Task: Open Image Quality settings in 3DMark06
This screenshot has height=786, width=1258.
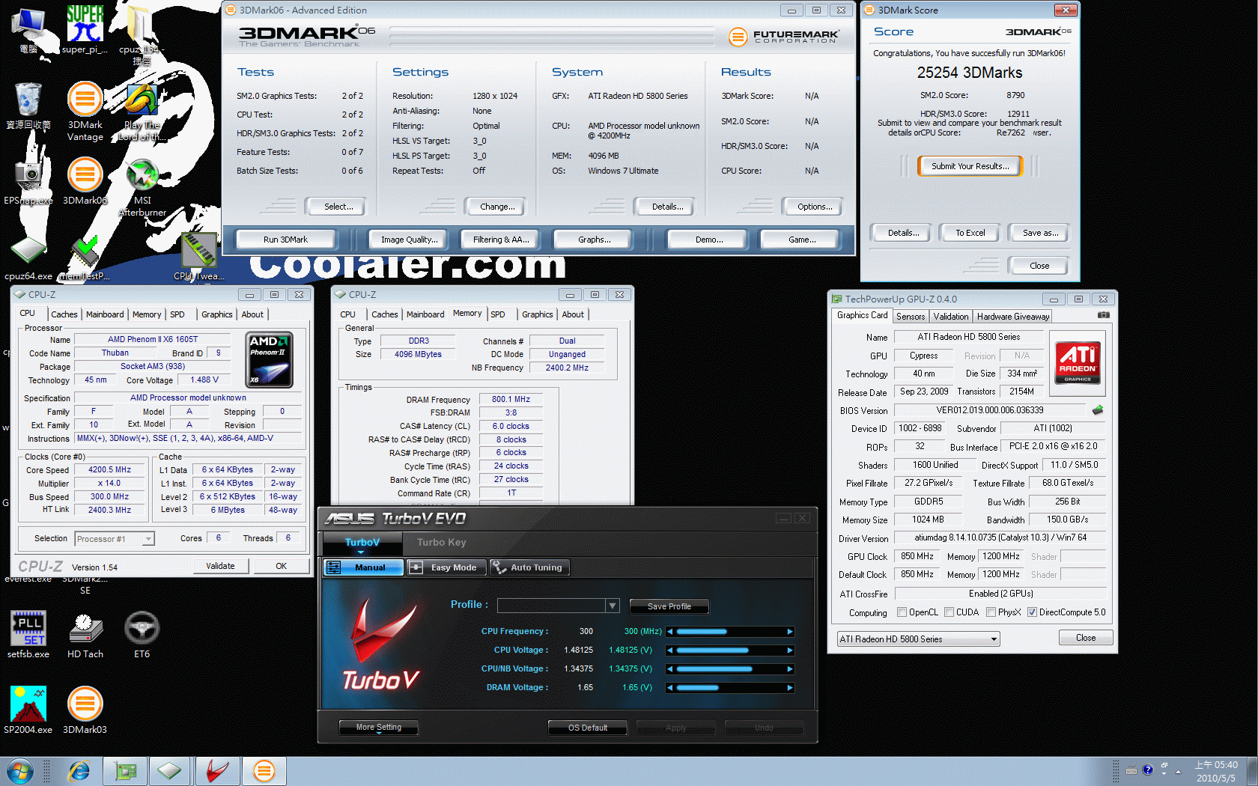Action: (409, 240)
